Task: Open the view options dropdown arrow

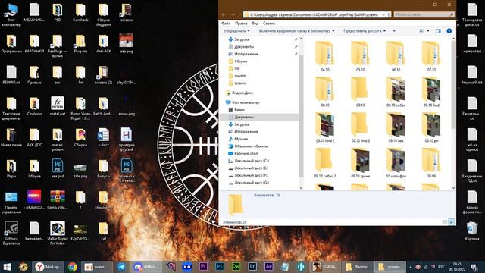Action: coord(428,31)
